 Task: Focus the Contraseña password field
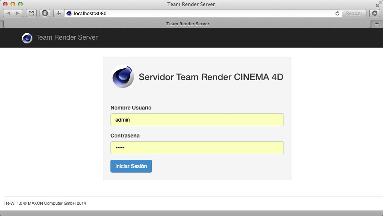[197, 148]
